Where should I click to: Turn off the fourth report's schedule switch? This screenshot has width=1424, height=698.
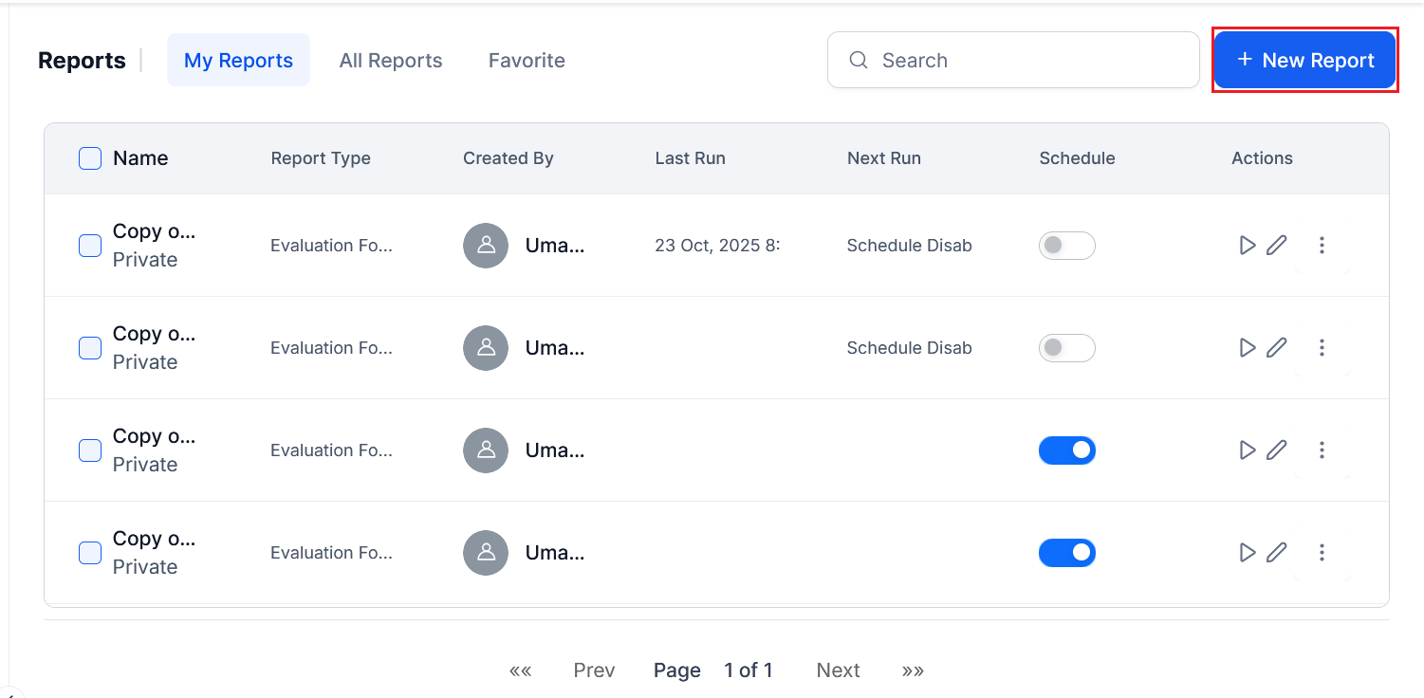click(x=1066, y=553)
